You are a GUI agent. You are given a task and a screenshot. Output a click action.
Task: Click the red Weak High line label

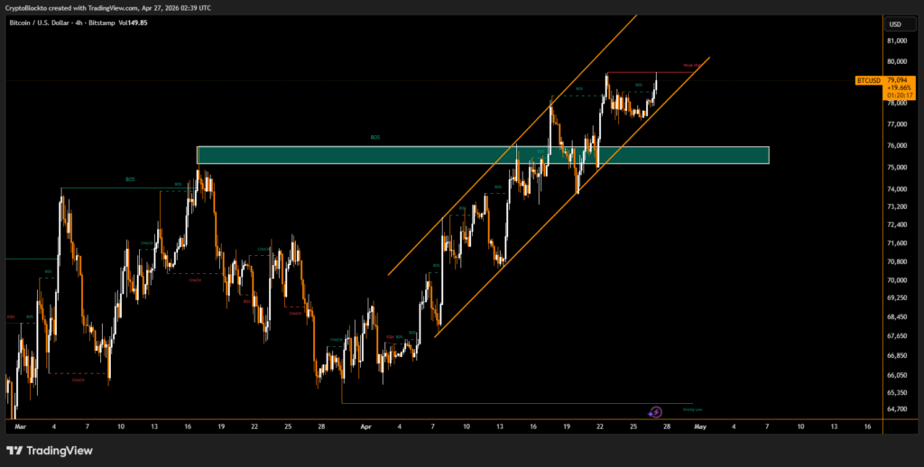pyautogui.click(x=693, y=65)
